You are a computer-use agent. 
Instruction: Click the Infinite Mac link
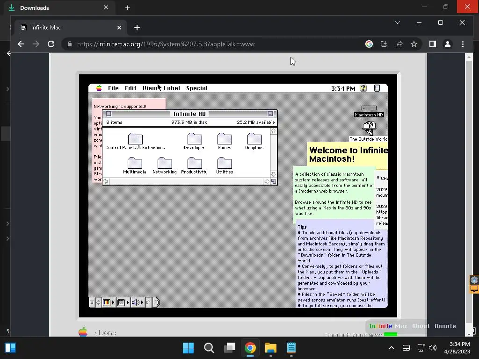pyautogui.click(x=388, y=326)
